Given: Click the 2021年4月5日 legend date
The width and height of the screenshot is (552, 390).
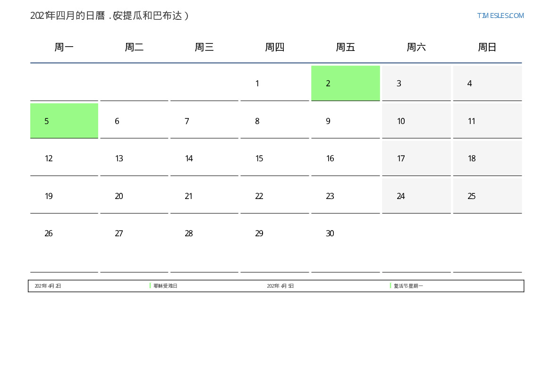Looking at the screenshot, I should 280,286.
